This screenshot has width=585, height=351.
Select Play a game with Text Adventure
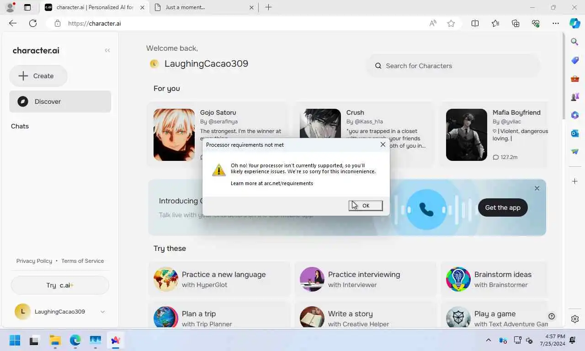[495, 315]
